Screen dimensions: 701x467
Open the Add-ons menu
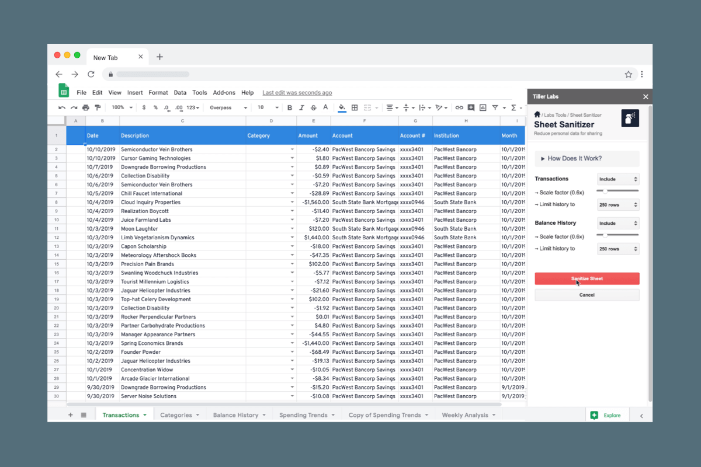pyautogui.click(x=224, y=92)
